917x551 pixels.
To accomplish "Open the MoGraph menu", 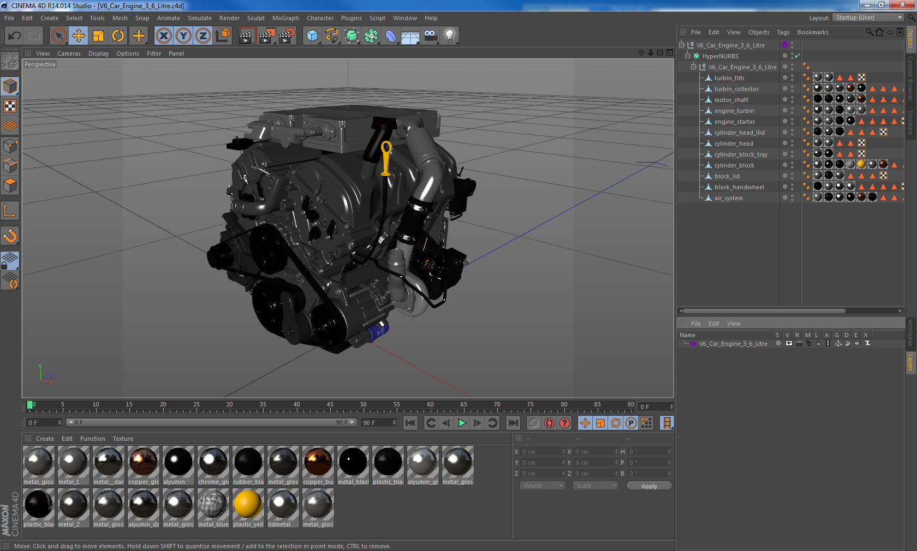I will point(285,18).
